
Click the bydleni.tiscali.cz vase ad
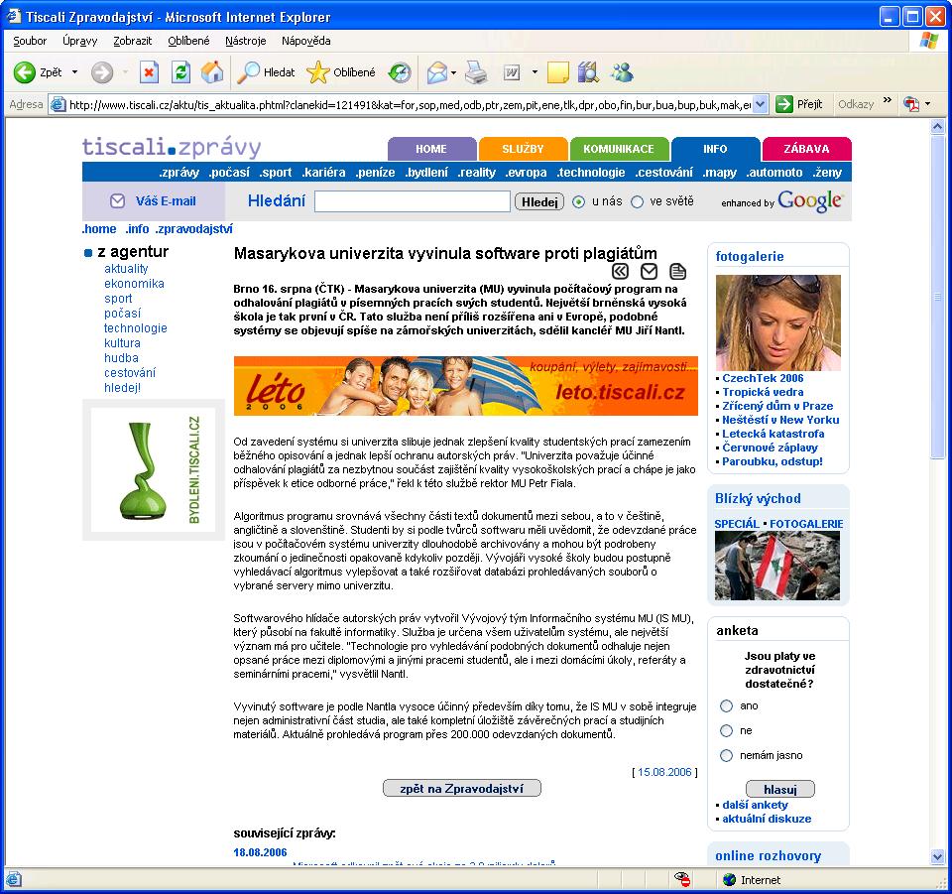pos(153,469)
